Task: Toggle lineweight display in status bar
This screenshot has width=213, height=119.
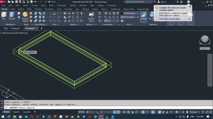Action: (124, 112)
